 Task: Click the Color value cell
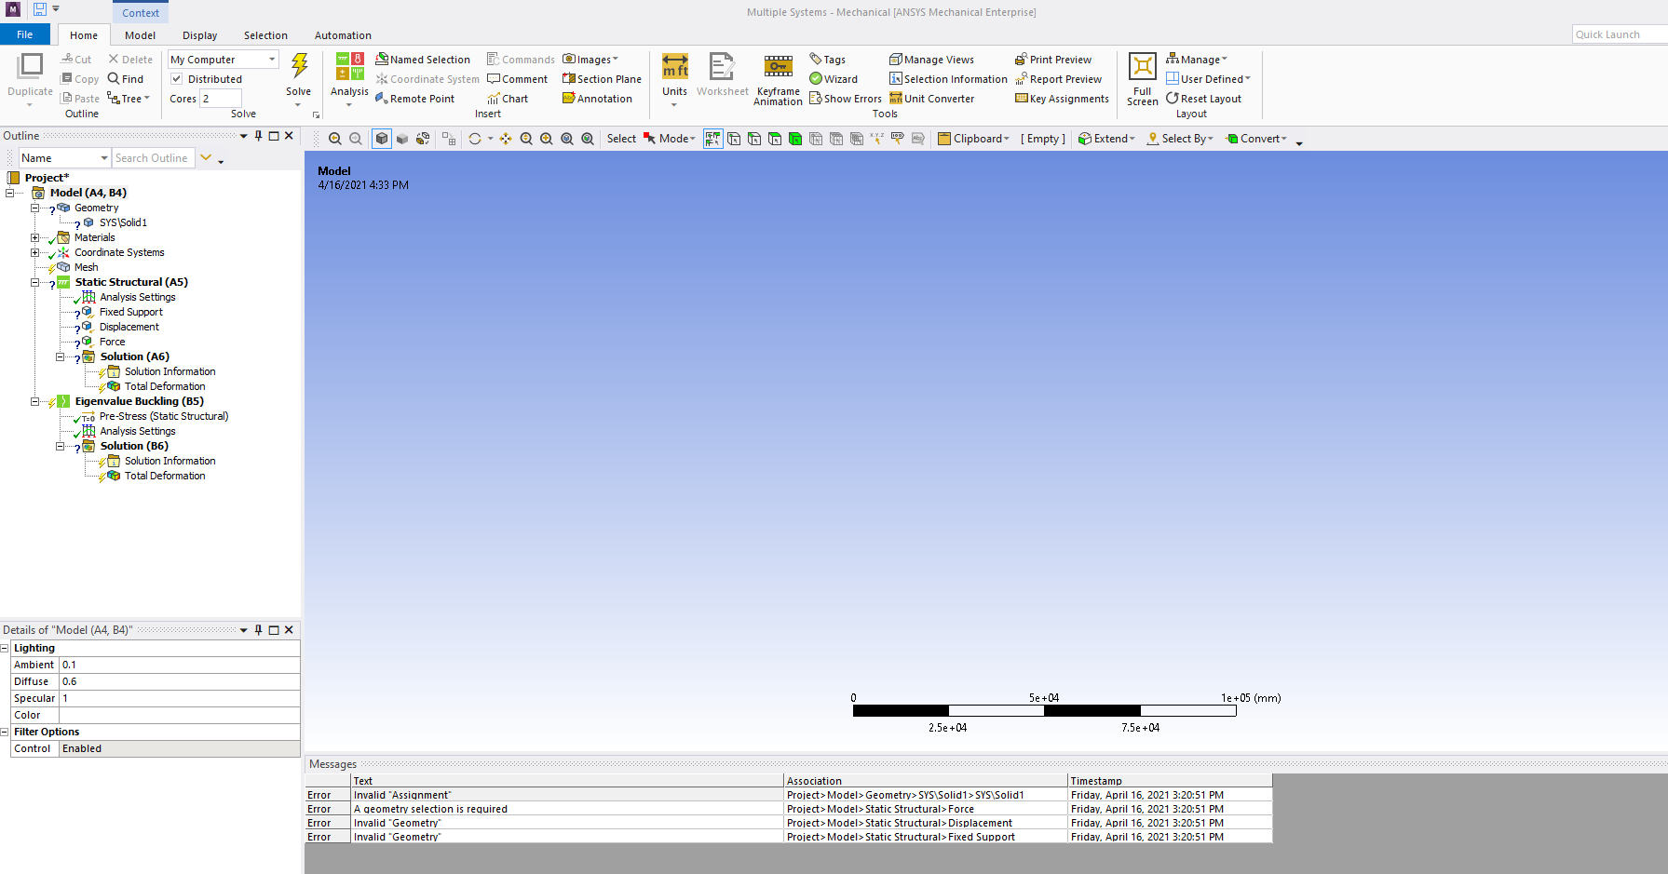(x=180, y=715)
